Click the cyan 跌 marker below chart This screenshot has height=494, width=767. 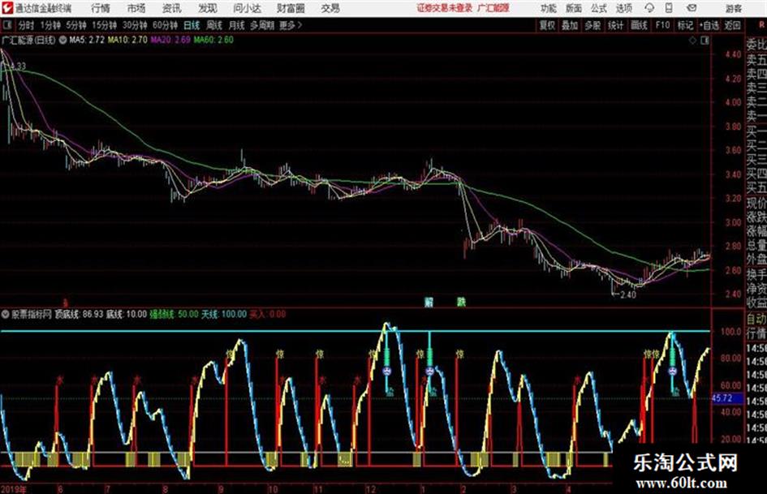461,302
